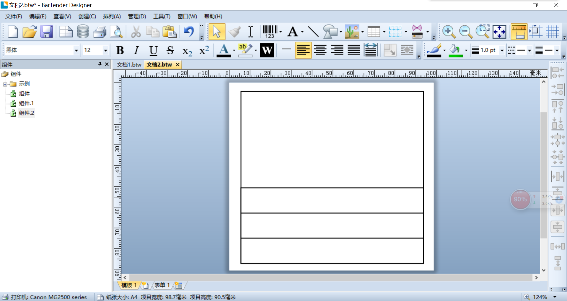This screenshot has width=567, height=301.
Task: Switch to the 表单 1 bottom tab
Action: [x=162, y=285]
